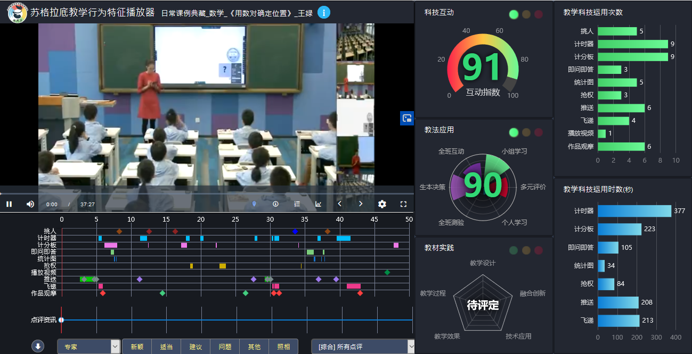The width and height of the screenshot is (692, 354).
Task: Click the round download arrow button
Action: [x=38, y=347]
